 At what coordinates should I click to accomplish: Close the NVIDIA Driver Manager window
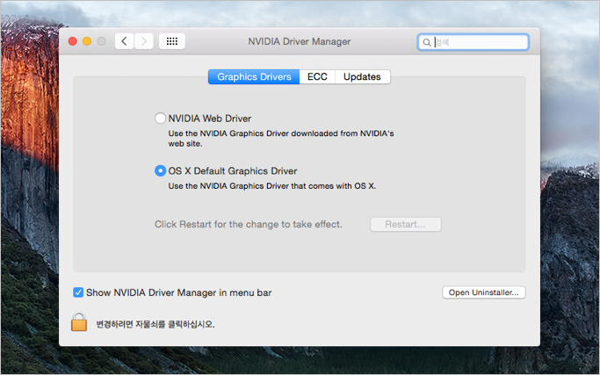pyautogui.click(x=73, y=41)
